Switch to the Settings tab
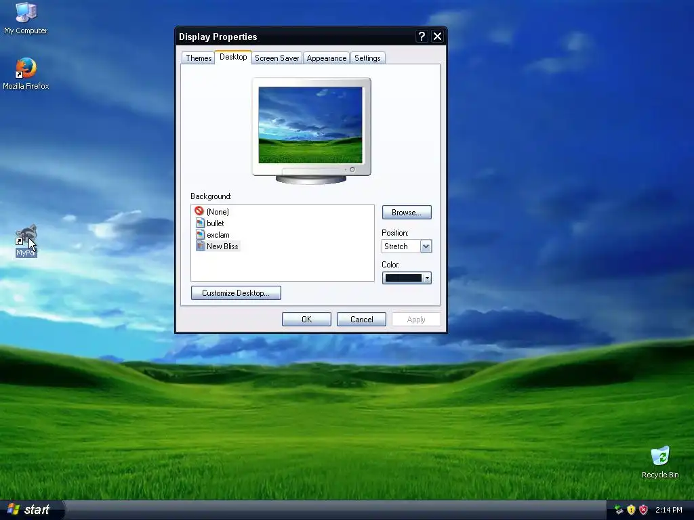694x520 pixels. pyautogui.click(x=367, y=58)
